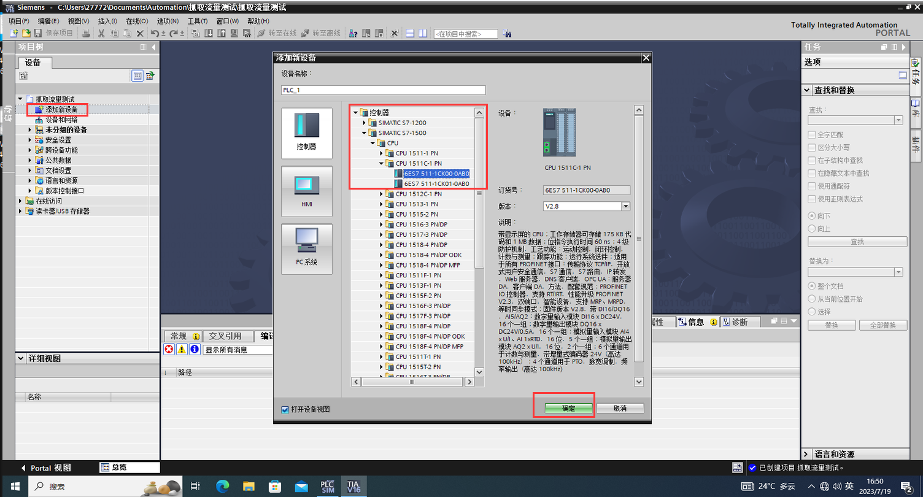Open the 项目(P) menu
The height and width of the screenshot is (497, 923).
point(19,21)
